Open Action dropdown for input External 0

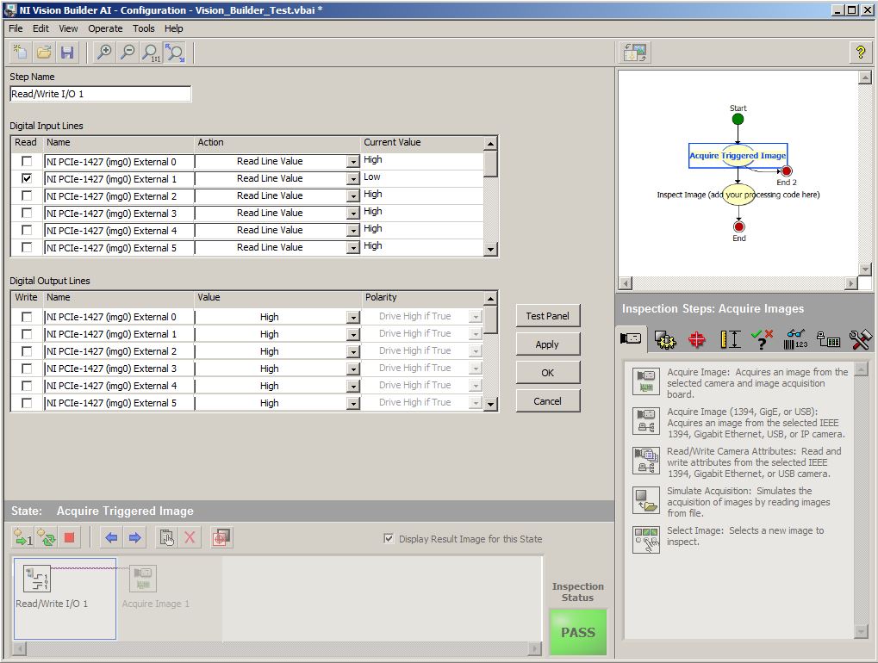click(352, 162)
